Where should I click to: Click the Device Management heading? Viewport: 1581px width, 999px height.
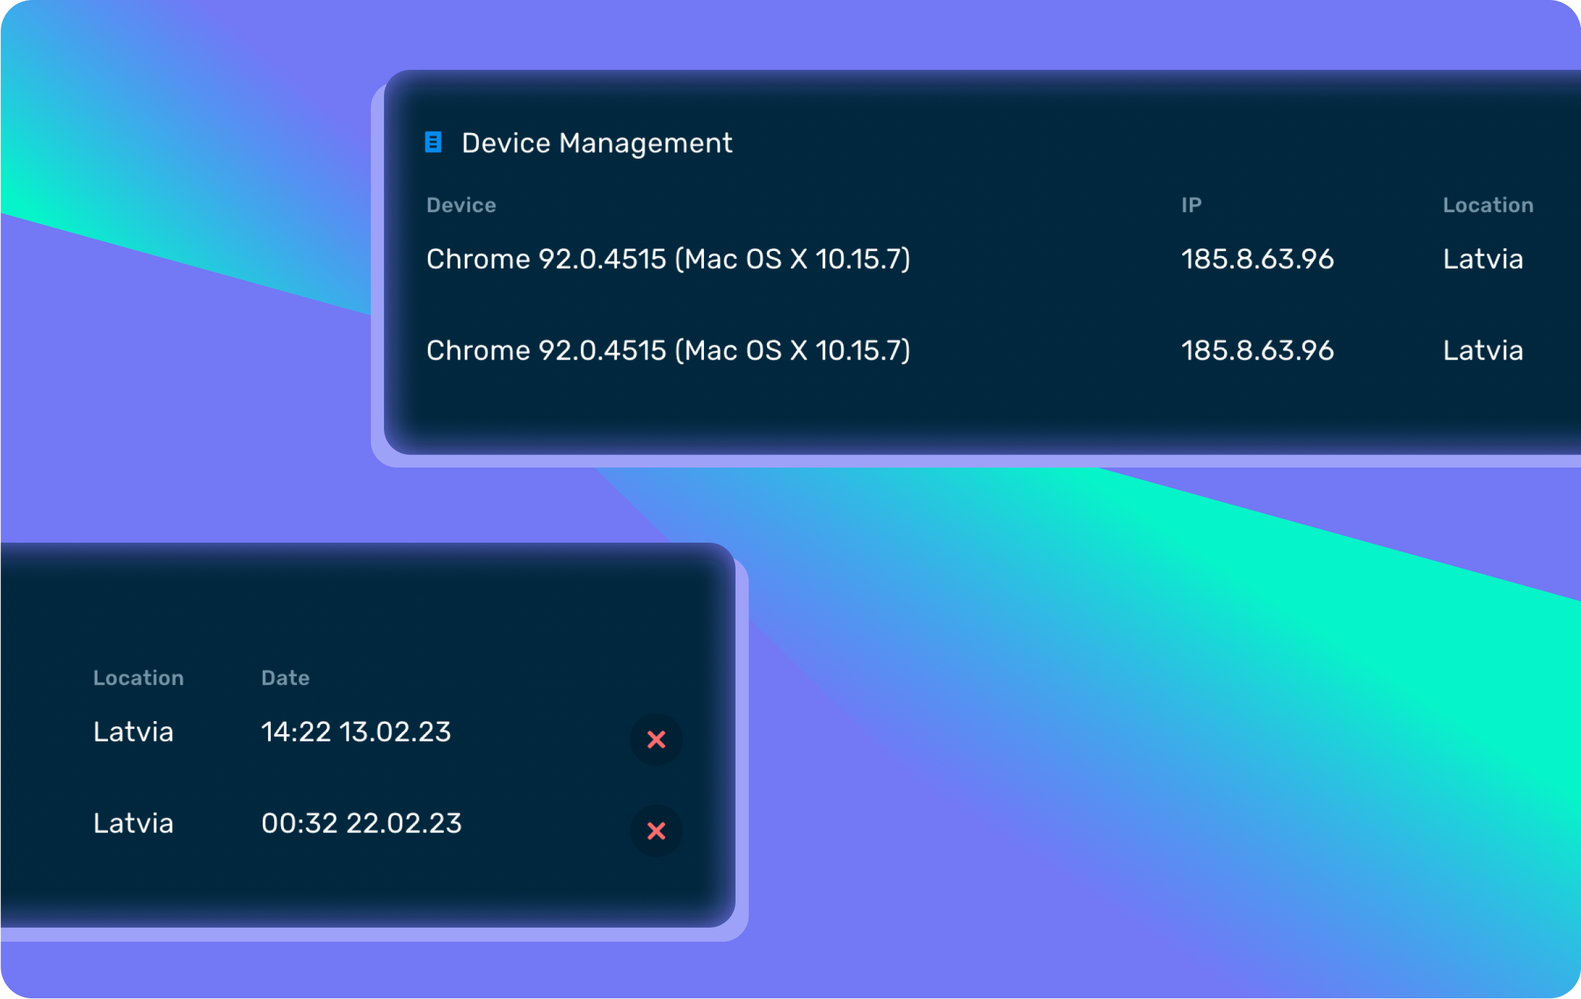coord(597,143)
